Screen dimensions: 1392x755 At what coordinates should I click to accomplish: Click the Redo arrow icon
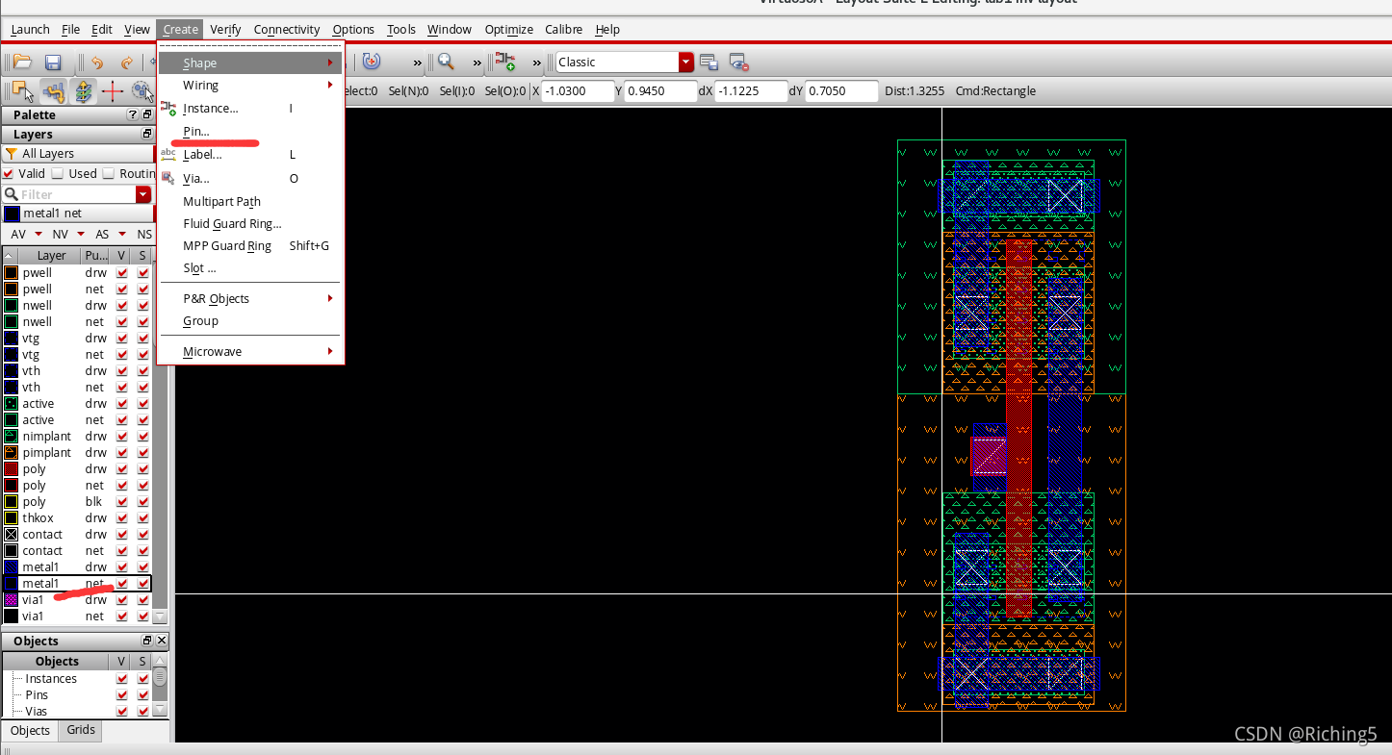click(x=126, y=63)
